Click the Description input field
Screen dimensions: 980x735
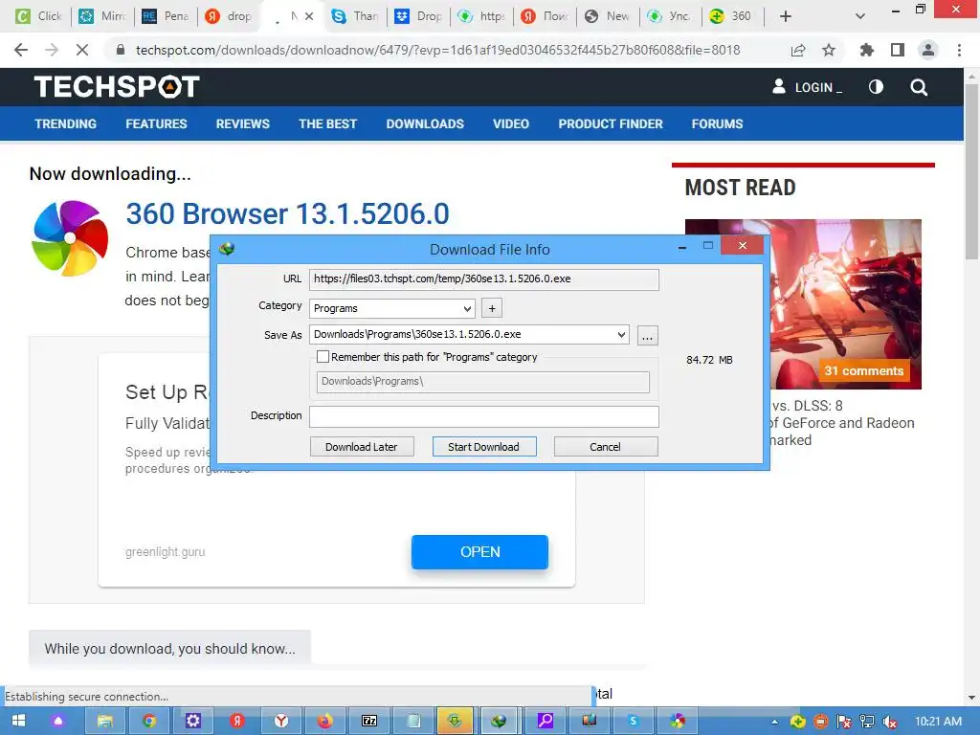483,416
